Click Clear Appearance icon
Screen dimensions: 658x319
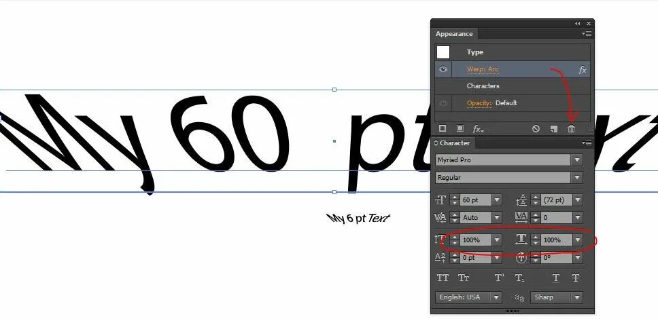pyautogui.click(x=536, y=128)
